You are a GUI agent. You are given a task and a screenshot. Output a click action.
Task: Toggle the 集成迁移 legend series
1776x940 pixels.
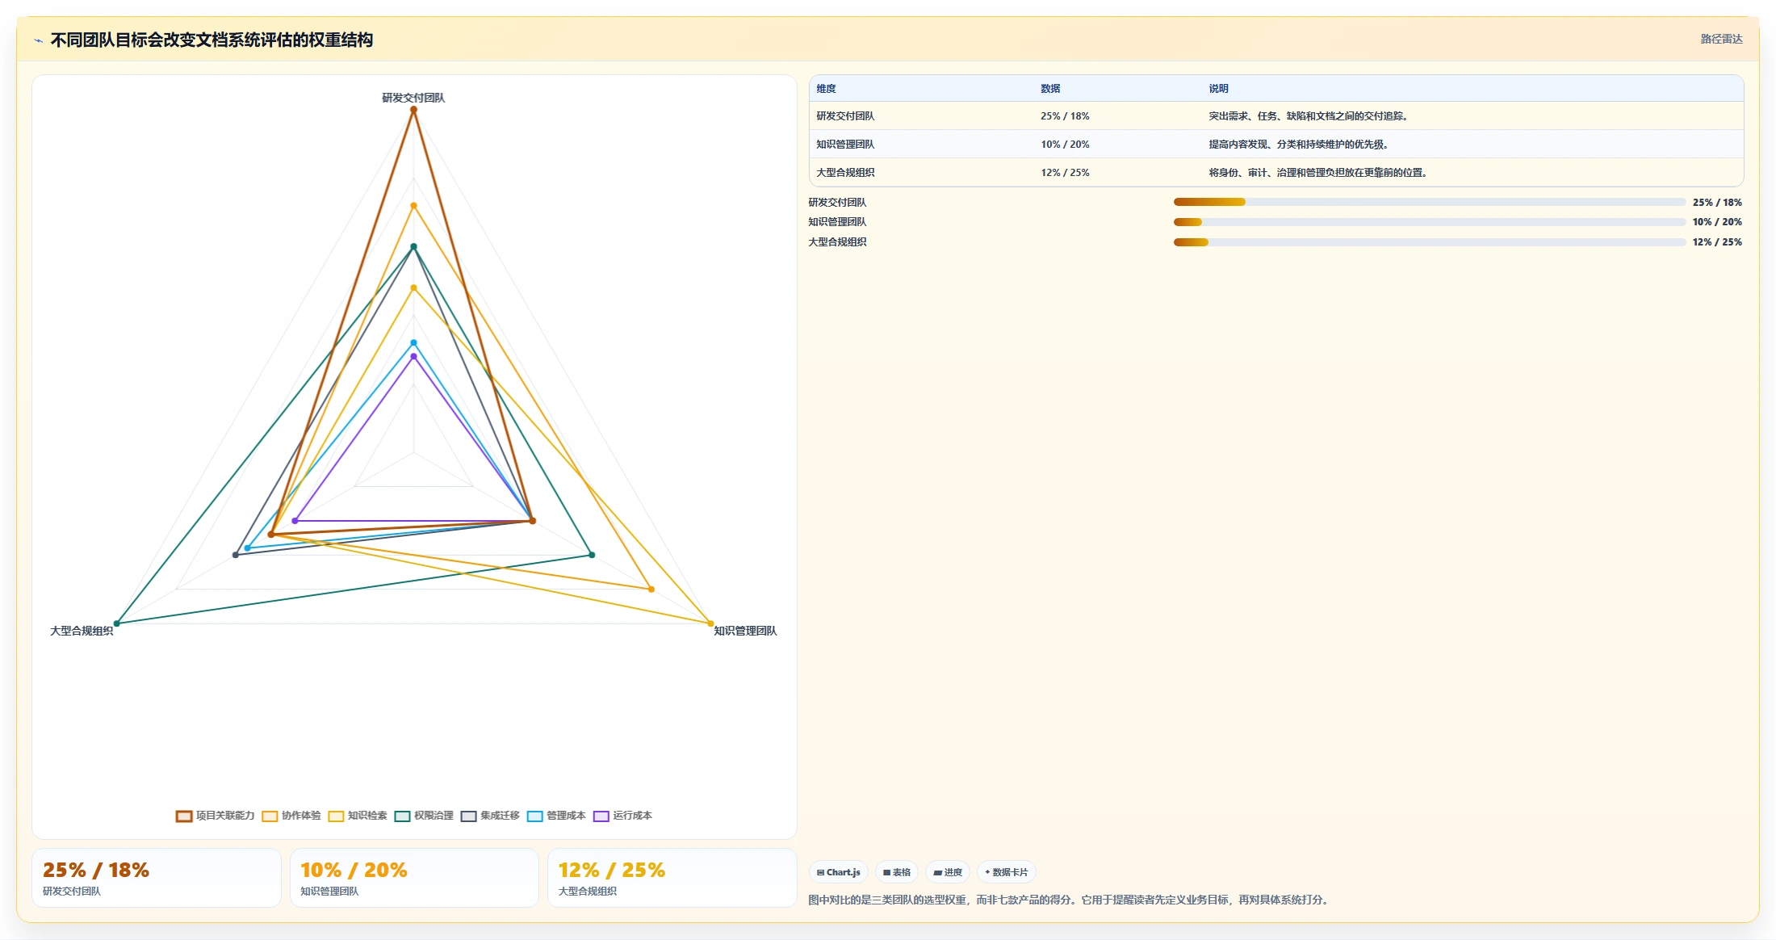click(490, 816)
